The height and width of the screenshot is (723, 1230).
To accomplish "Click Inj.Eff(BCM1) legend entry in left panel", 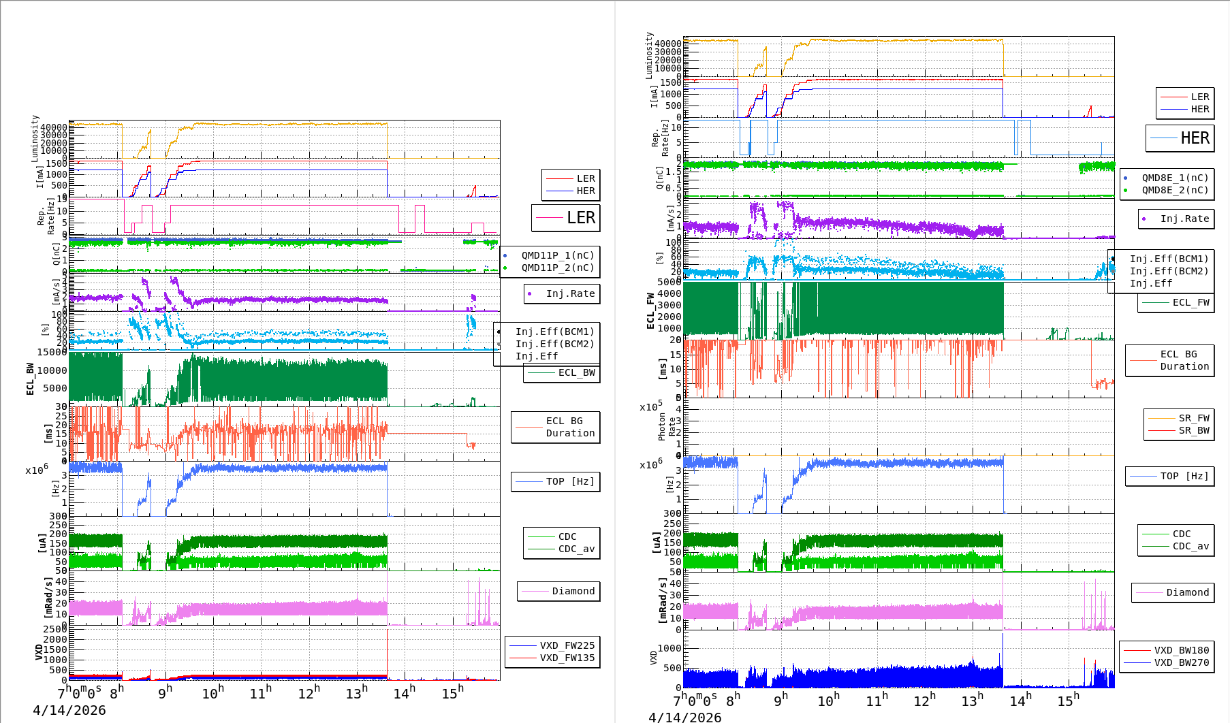I will tap(554, 332).
